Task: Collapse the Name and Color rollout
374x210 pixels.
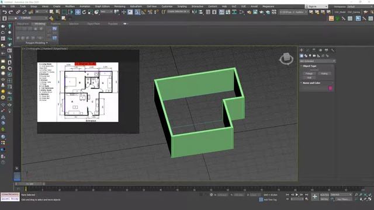Action: click(311, 83)
